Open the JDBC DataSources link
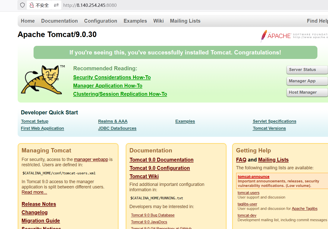Viewport: 328px width, 229px height. (117, 128)
